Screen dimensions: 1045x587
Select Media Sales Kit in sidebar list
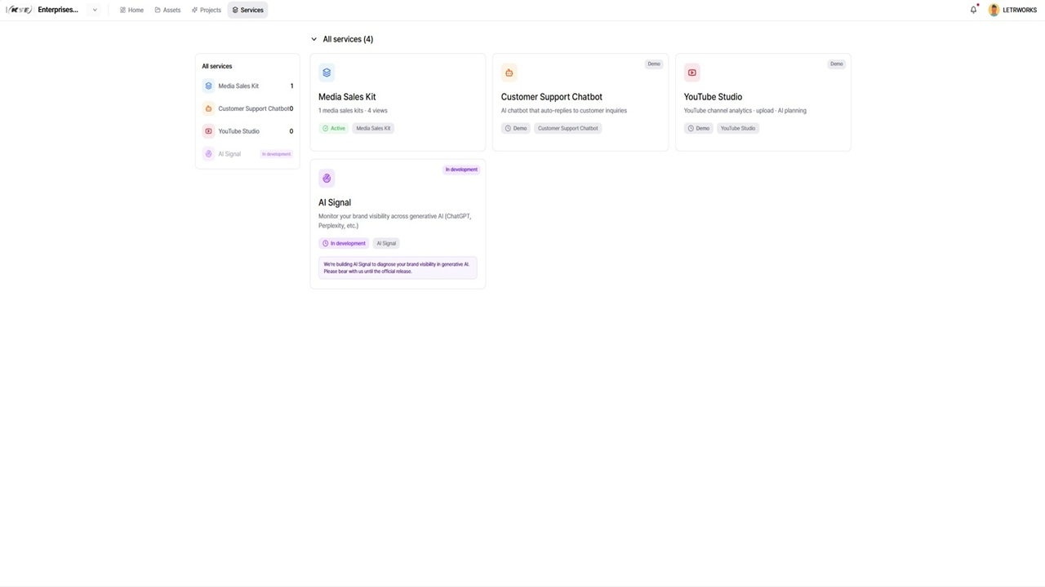pyautogui.click(x=247, y=86)
